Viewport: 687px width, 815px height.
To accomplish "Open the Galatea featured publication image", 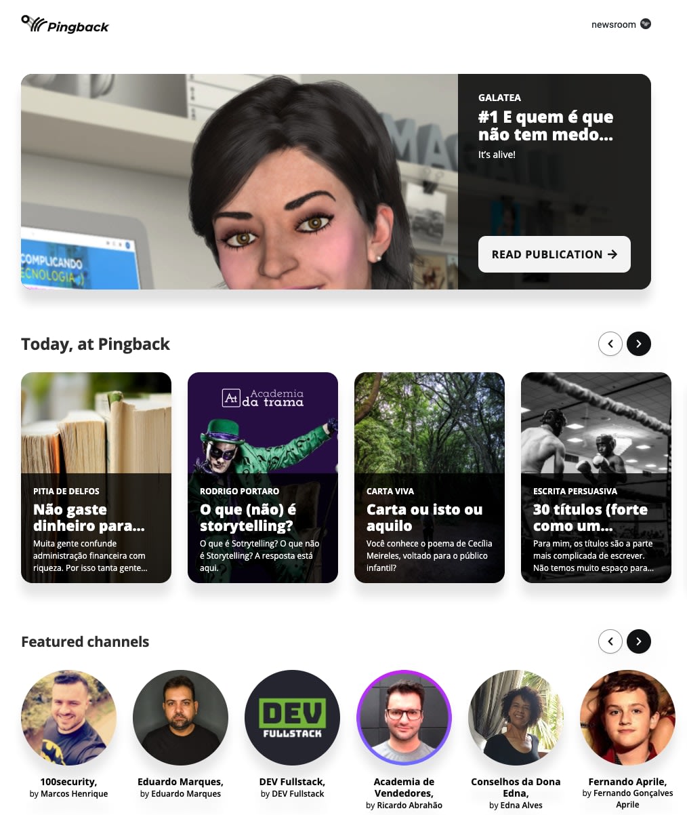I will click(239, 182).
